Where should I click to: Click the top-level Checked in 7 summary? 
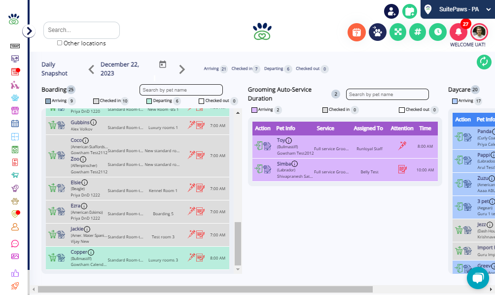[246, 69]
